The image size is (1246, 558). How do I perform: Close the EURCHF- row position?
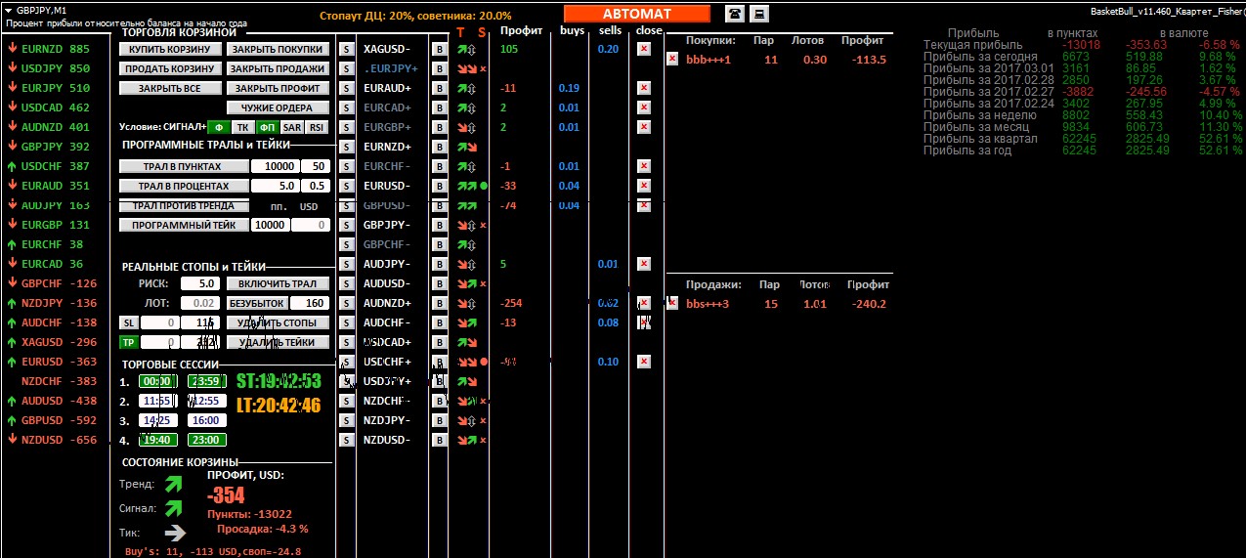pyautogui.click(x=643, y=166)
